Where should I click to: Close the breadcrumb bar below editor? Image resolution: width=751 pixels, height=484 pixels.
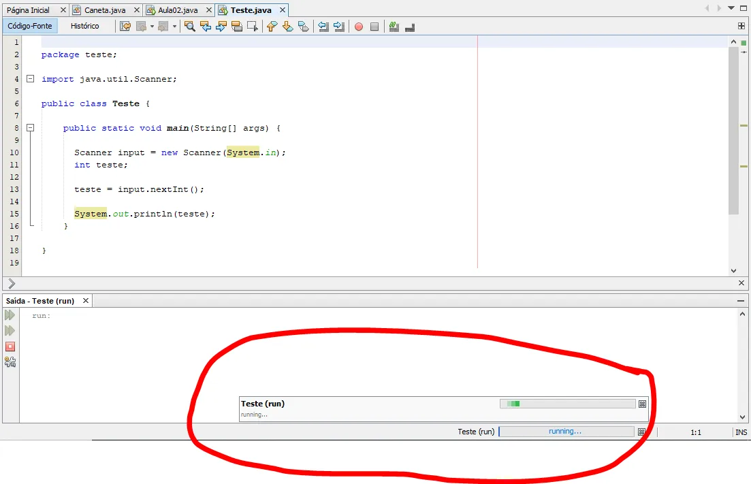click(x=741, y=283)
